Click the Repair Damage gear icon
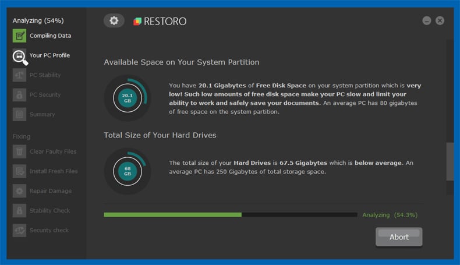Viewport: 460px width, 265px height. pos(19,191)
